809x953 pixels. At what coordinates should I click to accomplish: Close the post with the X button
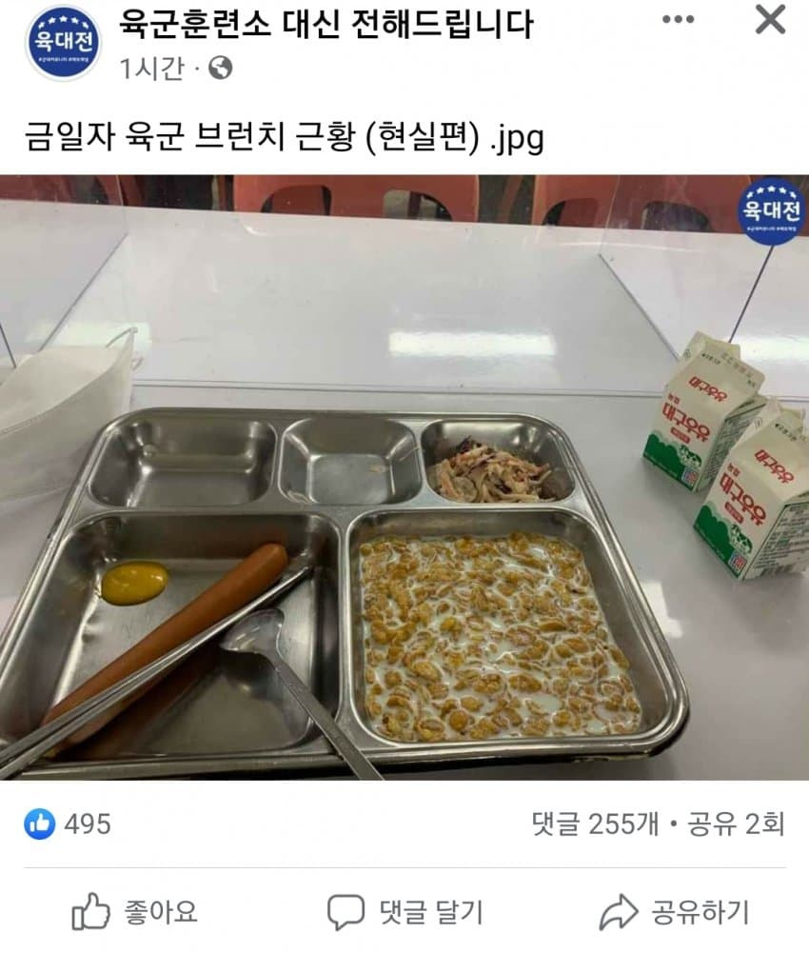tap(770, 19)
